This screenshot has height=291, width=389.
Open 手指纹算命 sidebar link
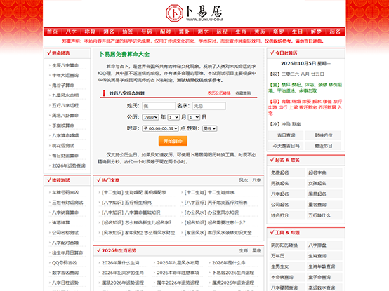[63, 126]
